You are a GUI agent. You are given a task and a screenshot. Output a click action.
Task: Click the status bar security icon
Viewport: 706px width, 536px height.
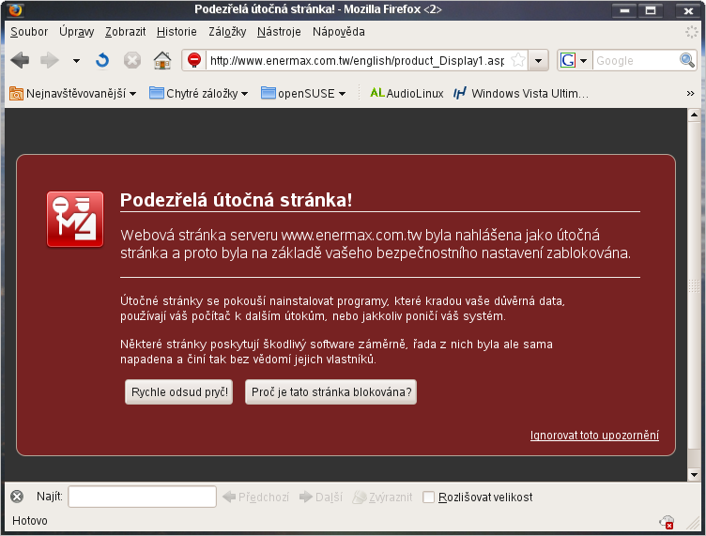pos(667,522)
